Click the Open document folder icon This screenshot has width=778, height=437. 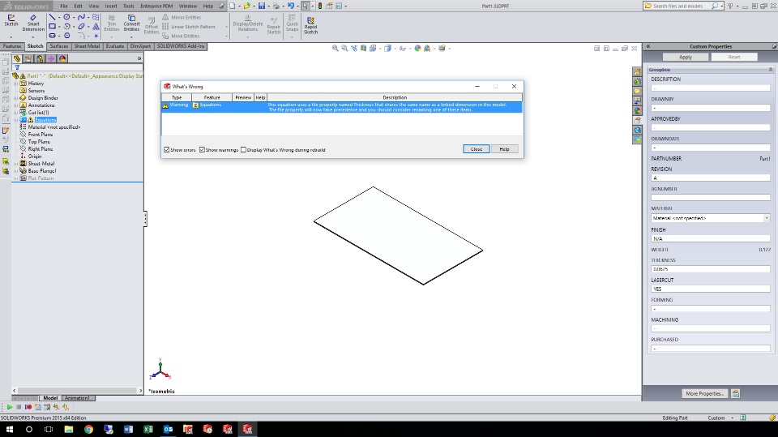tap(246, 6)
